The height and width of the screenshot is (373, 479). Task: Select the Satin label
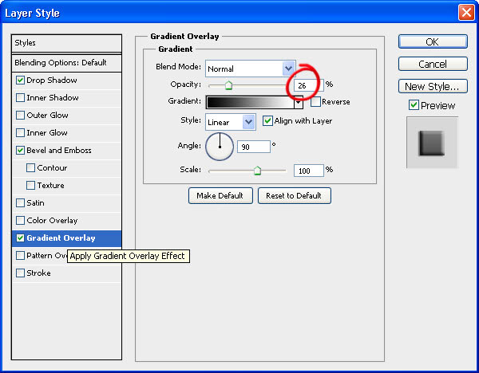(x=35, y=202)
